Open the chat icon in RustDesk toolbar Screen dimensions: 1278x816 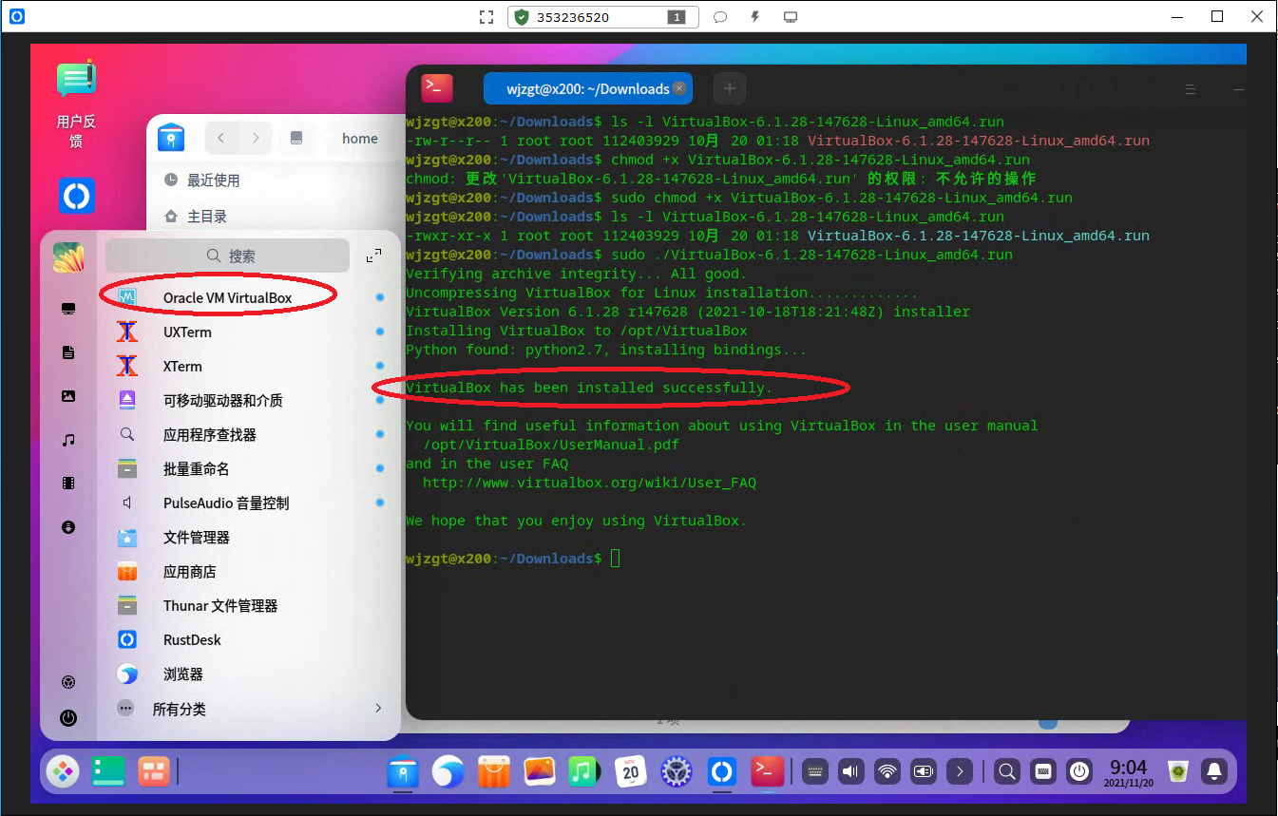pos(720,17)
